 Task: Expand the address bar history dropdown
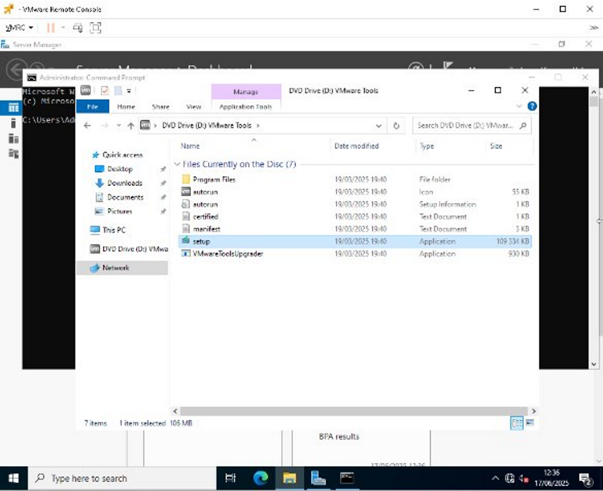tap(378, 126)
